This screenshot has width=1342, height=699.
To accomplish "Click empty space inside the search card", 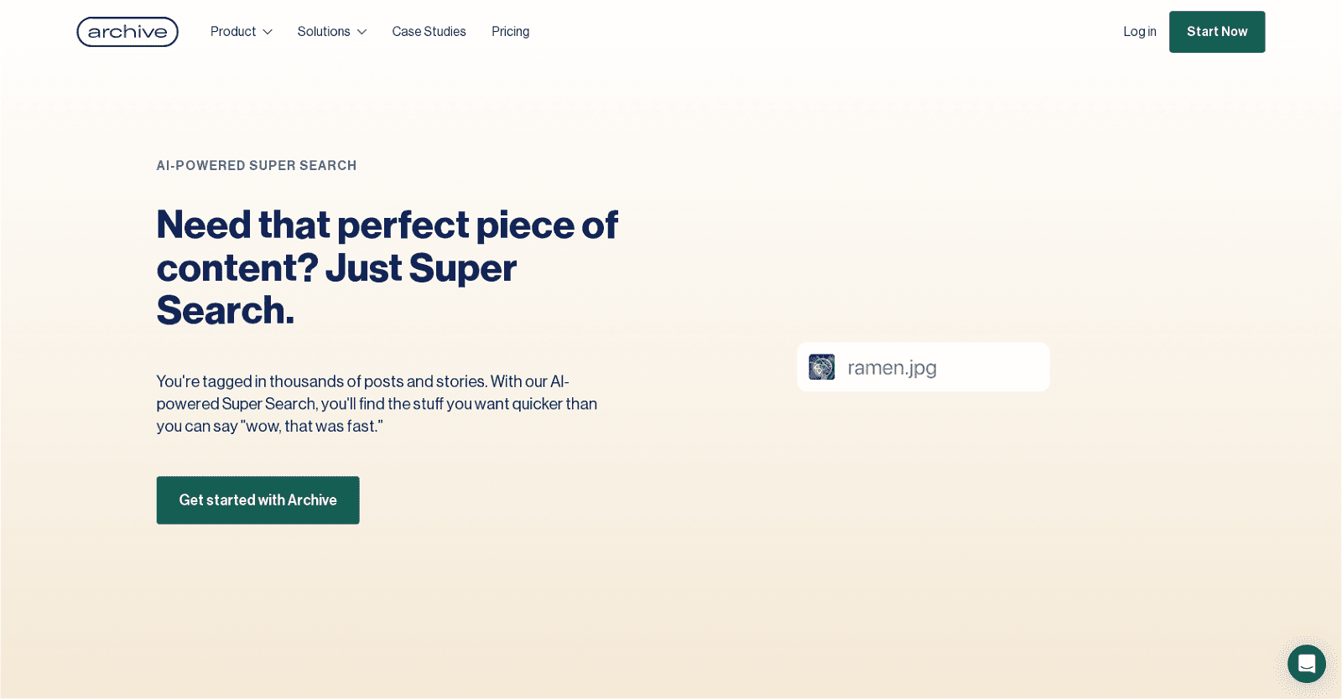I will click(x=998, y=367).
